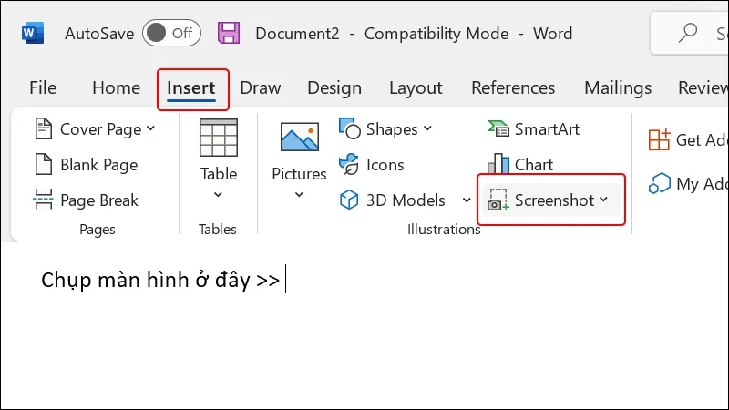Viewport: 729px width, 410px height.
Task: Click the Blank Page icon
Action: tap(44, 165)
